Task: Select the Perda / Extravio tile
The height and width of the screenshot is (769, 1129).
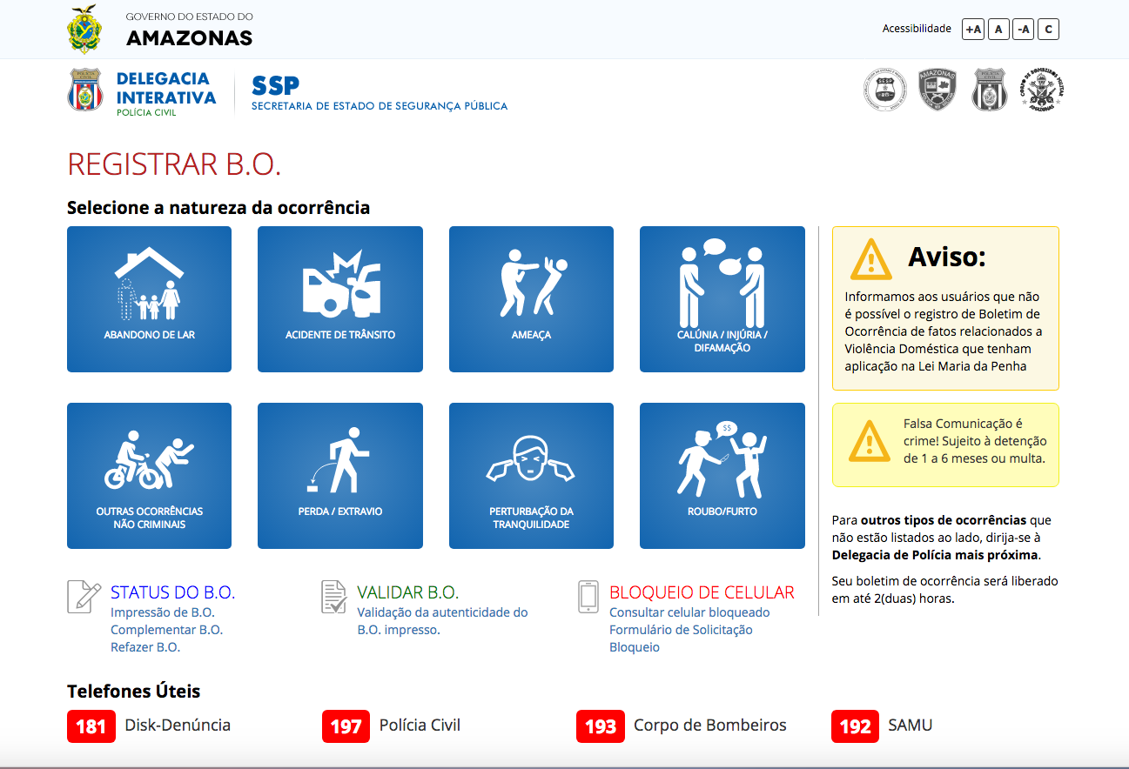Action: coord(339,475)
